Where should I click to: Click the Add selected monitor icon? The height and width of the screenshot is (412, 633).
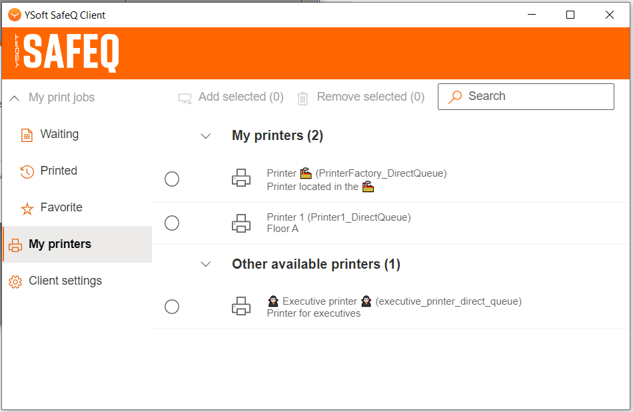point(185,98)
